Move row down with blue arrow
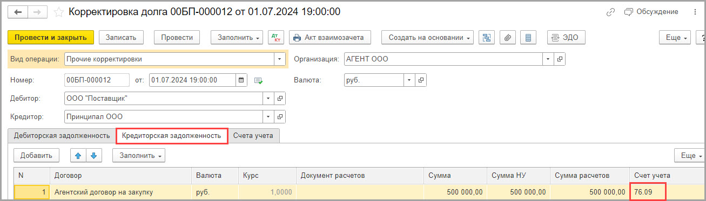 [93, 156]
